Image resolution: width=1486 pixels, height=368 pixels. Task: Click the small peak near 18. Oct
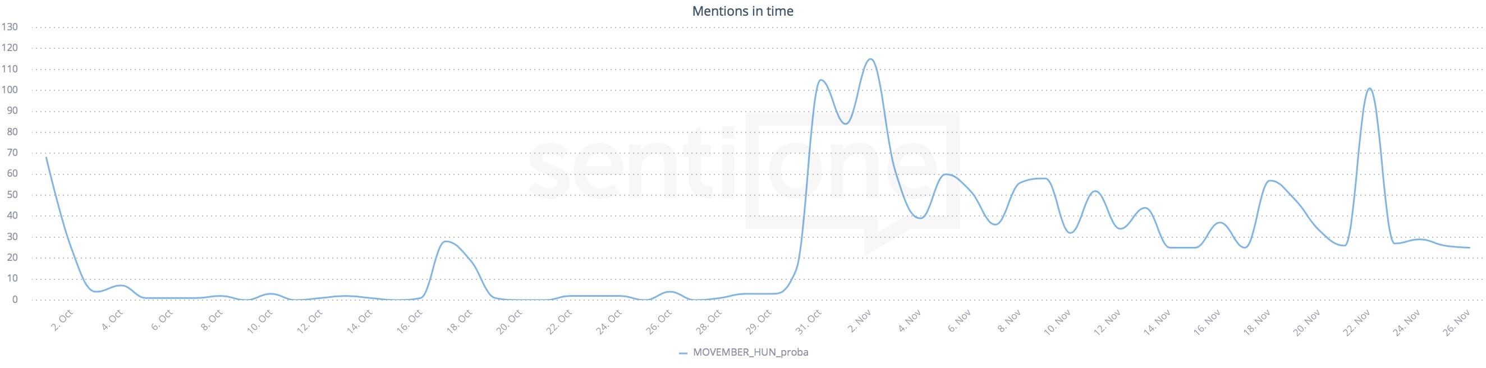(446, 241)
